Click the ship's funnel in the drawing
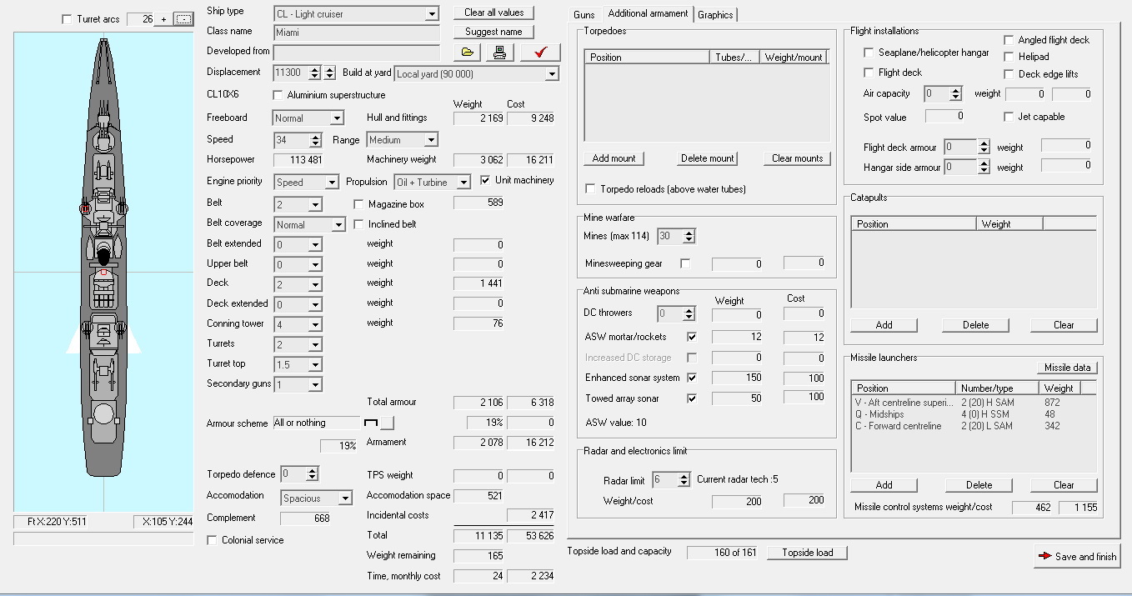The height and width of the screenshot is (596, 1132). [103, 253]
